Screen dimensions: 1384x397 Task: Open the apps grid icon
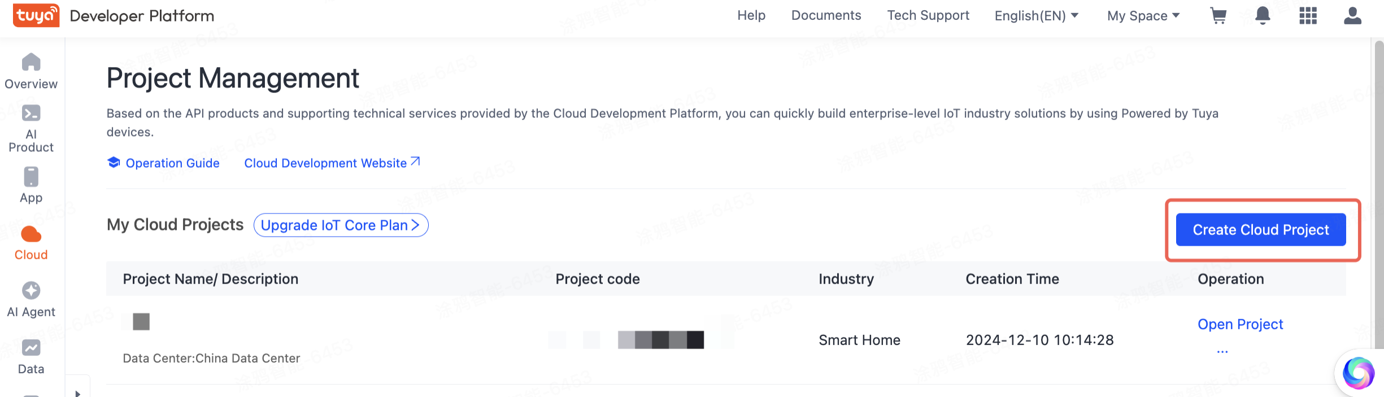[x=1308, y=16]
